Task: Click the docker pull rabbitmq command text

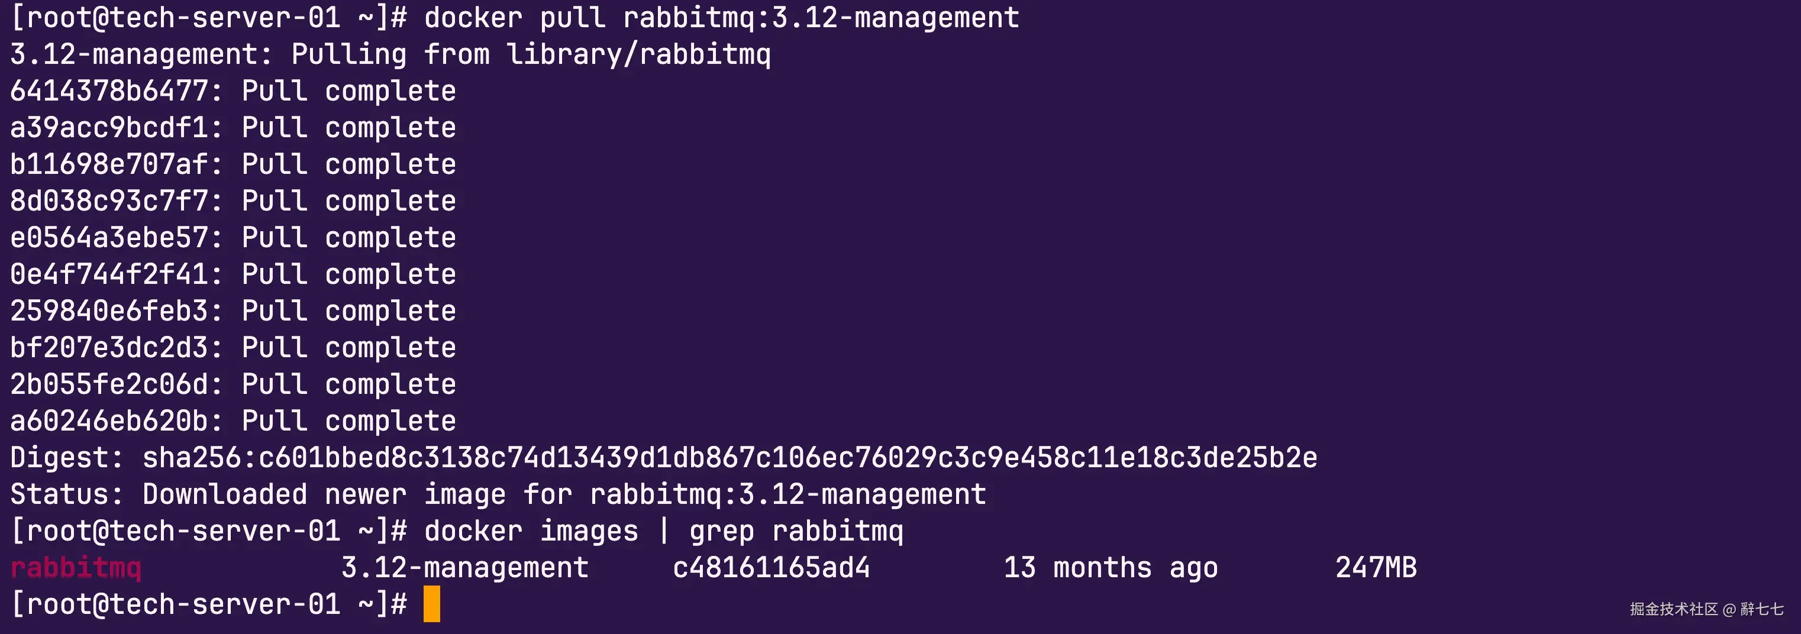Action: [721, 18]
